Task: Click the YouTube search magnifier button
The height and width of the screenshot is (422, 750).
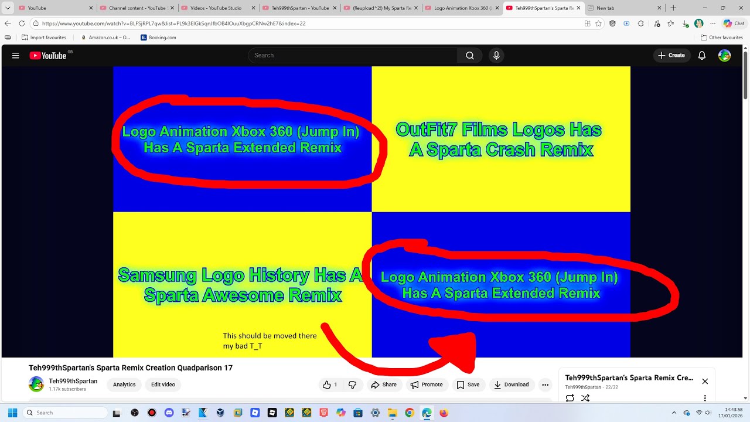Action: [470, 55]
